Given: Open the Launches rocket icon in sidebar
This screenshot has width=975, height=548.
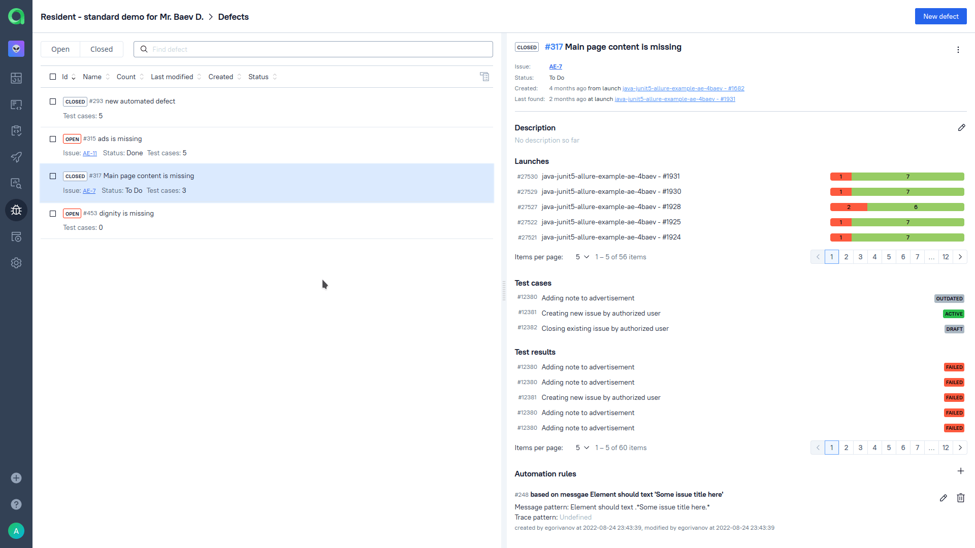Looking at the screenshot, I should pos(16,157).
